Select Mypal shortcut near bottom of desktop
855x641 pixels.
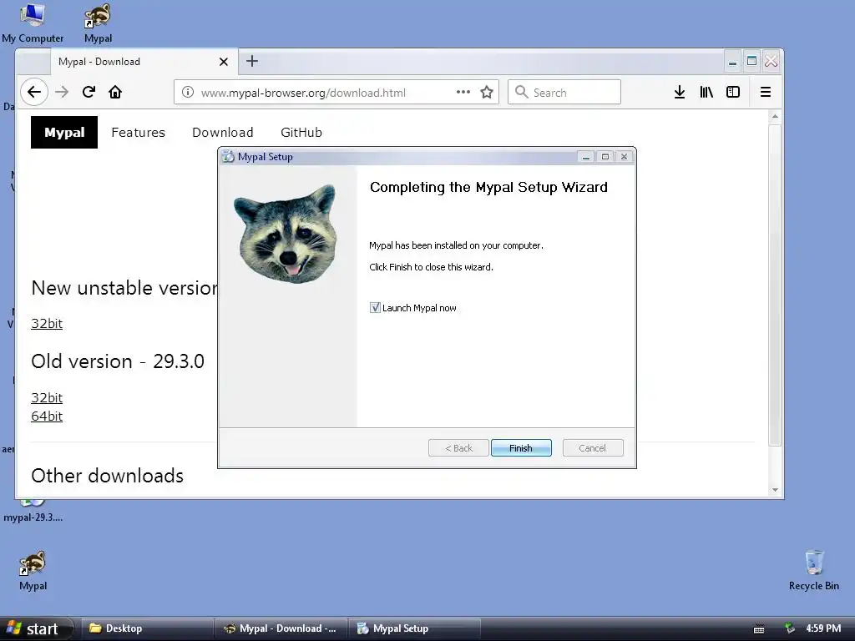pyautogui.click(x=33, y=571)
